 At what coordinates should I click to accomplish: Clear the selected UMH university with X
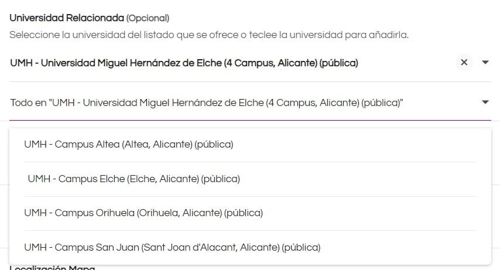[x=464, y=62]
